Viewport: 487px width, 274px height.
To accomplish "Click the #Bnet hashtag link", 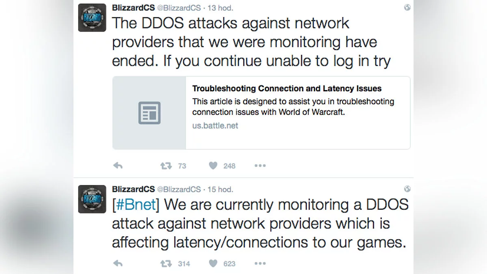I will click(x=136, y=205).
